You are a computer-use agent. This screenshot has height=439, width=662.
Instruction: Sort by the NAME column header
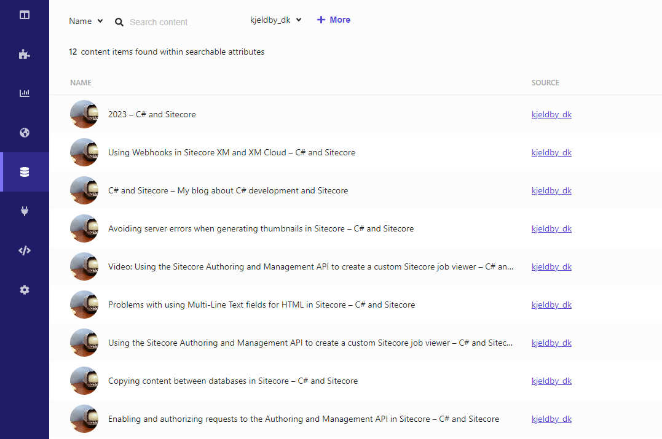click(81, 83)
